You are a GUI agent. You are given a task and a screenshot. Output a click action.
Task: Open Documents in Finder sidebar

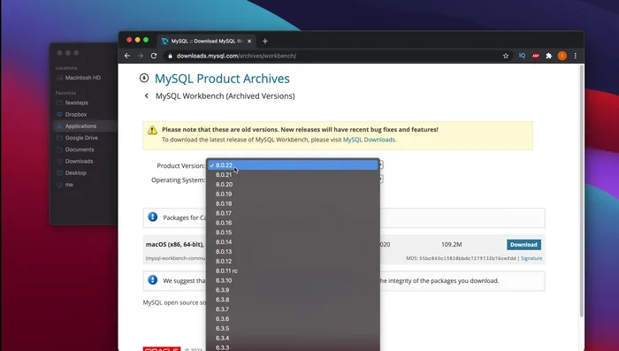tap(80, 149)
